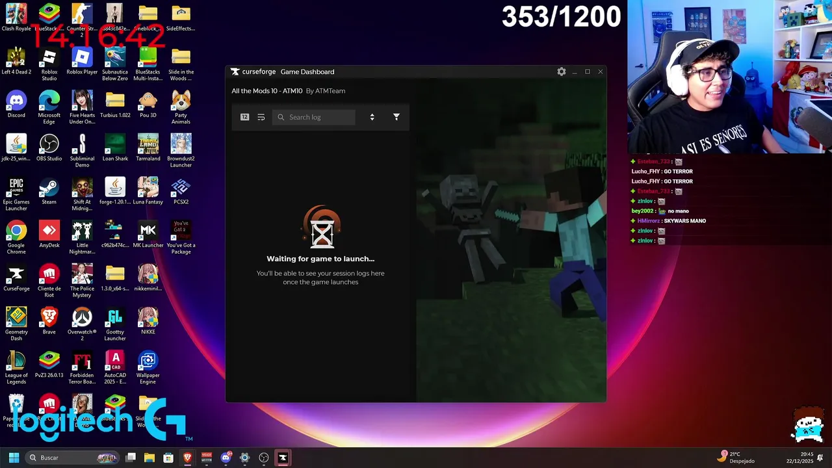832x468 pixels.
Task: Open Subnautica Below Zero shortcut
Action: [115, 64]
